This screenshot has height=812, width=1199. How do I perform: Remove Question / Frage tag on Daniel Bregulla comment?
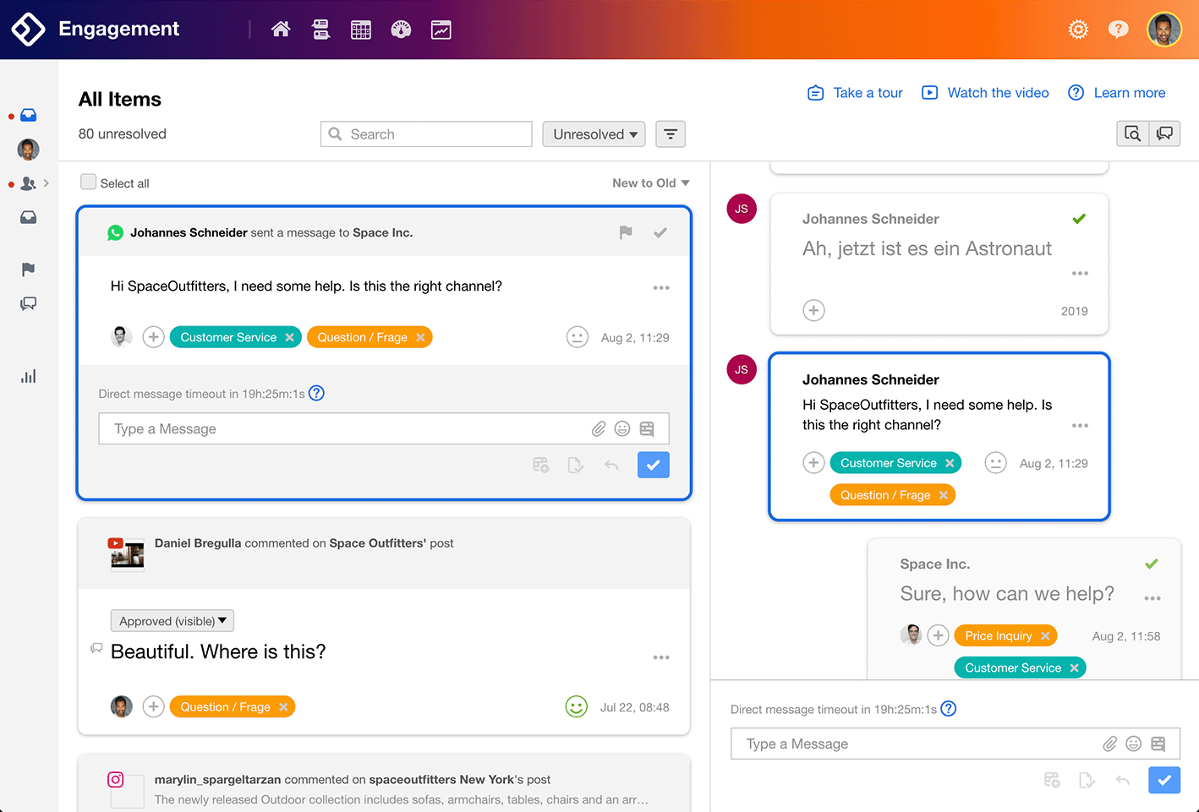click(283, 707)
